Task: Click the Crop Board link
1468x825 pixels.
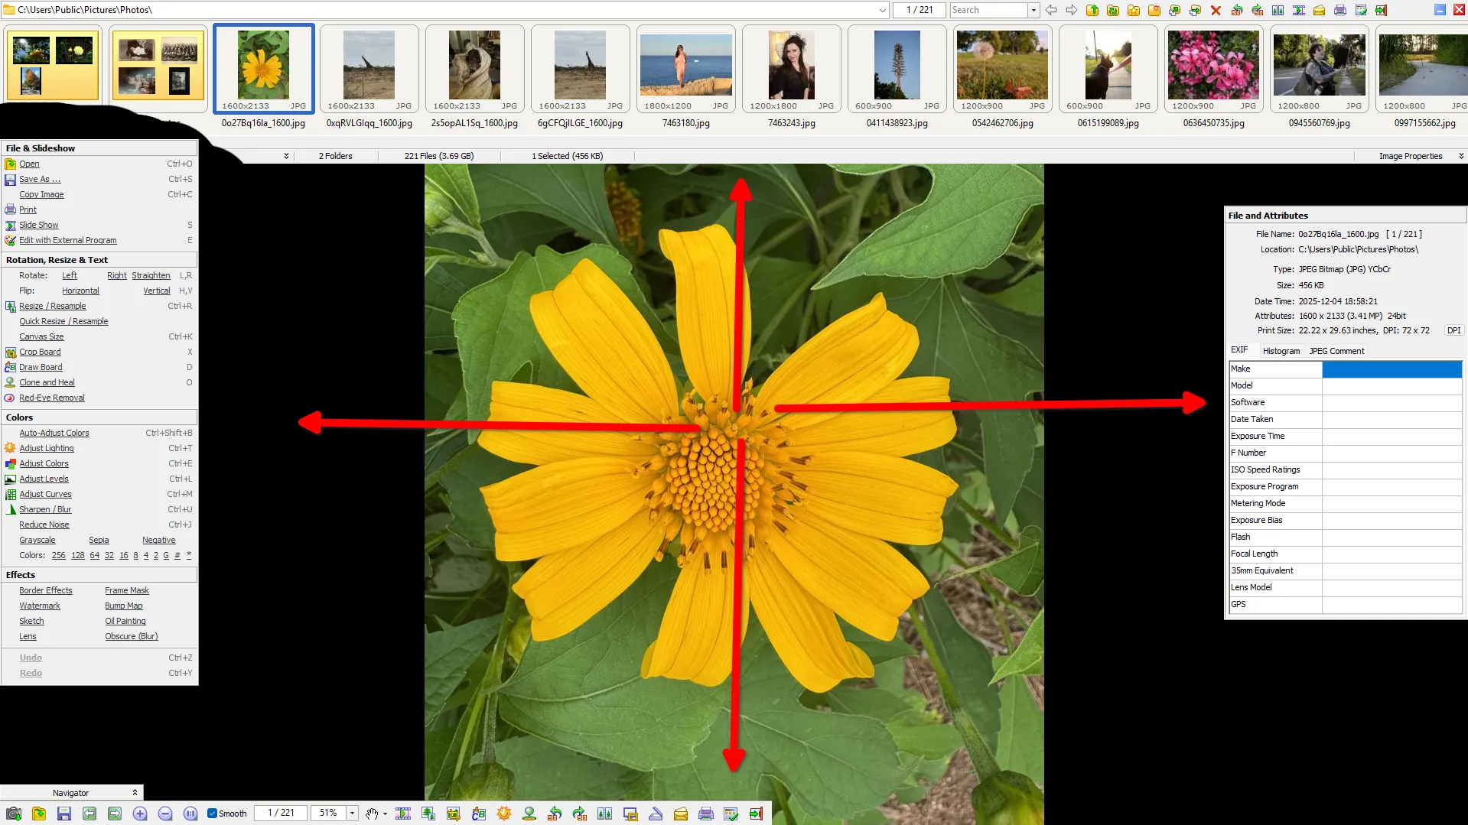Action: click(40, 352)
